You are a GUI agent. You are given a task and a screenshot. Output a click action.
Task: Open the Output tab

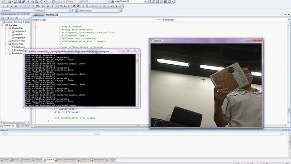[x=110, y=160]
